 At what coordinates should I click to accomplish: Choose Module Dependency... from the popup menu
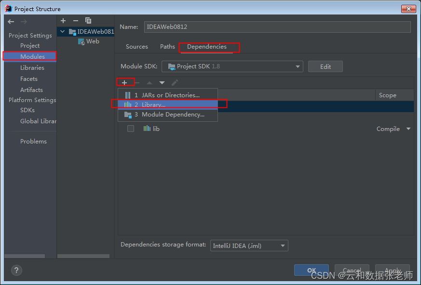(168, 115)
